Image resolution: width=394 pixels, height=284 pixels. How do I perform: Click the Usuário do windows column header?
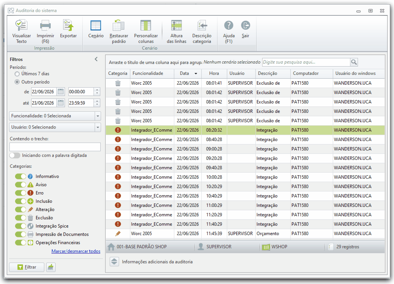pos(359,73)
